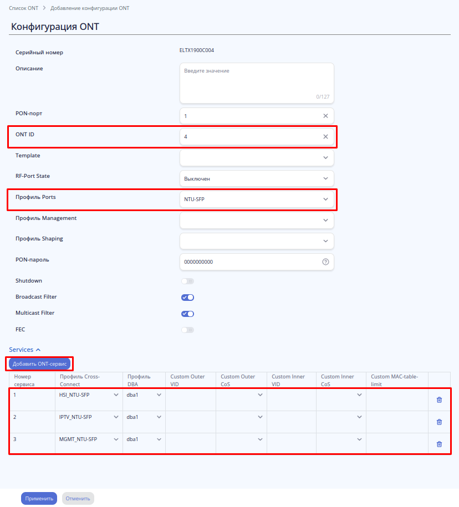Image resolution: width=459 pixels, height=507 pixels.
Task: Expand the RF-Port State dropdown
Action: point(257,178)
